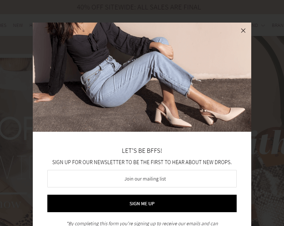Screen dimensions: 284x226
Task: Click the italic disclaimer text below the button
Action: pos(142,223)
